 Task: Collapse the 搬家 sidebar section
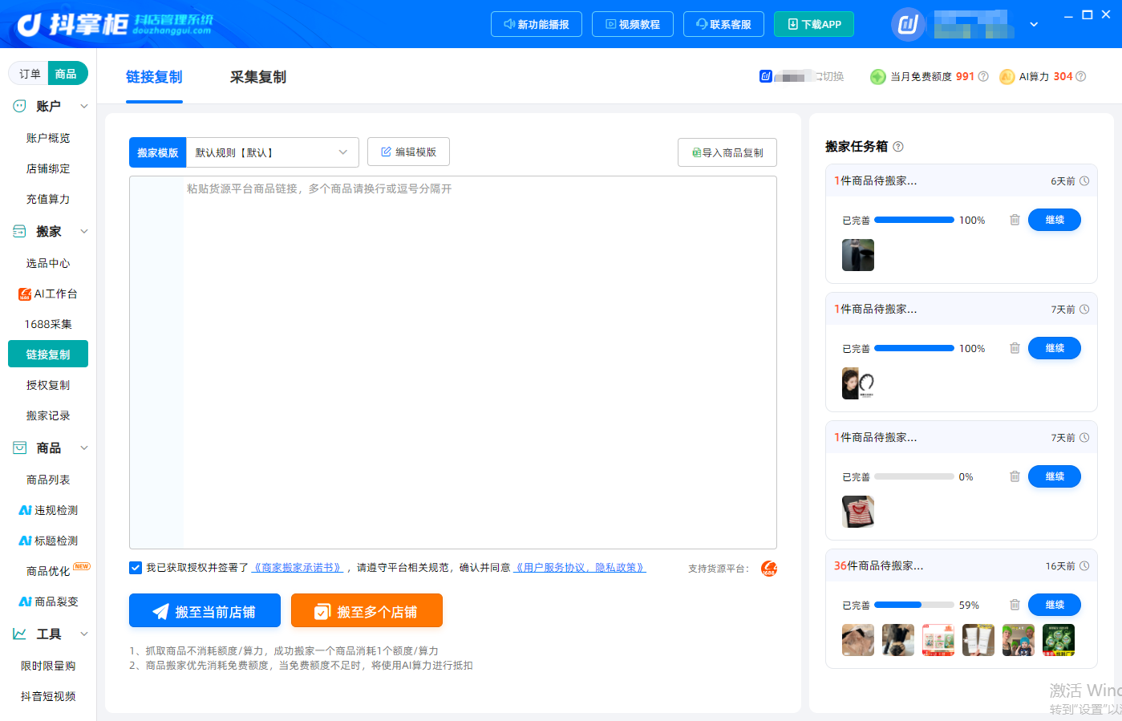point(84,231)
